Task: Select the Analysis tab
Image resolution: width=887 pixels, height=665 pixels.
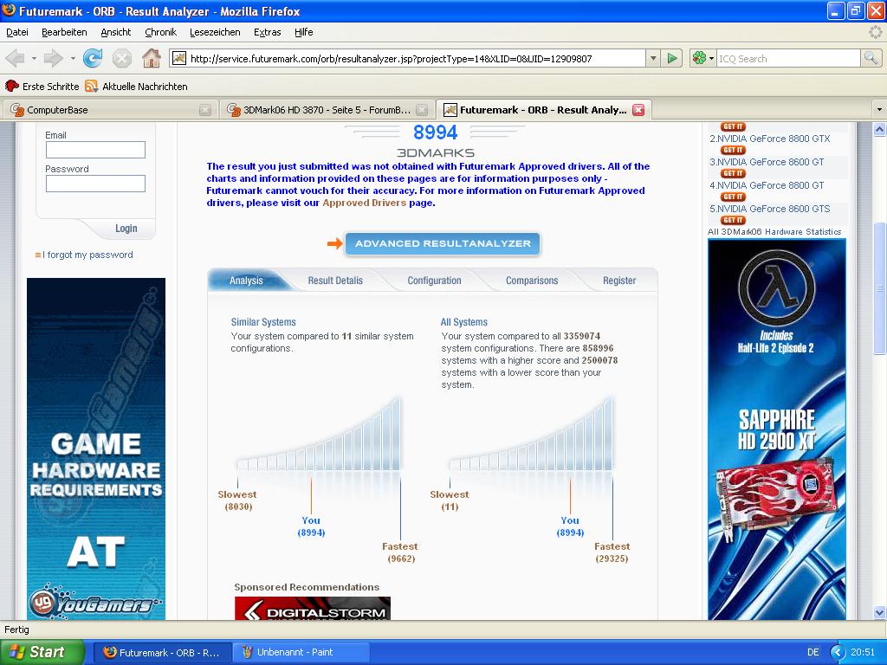Action: (x=246, y=281)
